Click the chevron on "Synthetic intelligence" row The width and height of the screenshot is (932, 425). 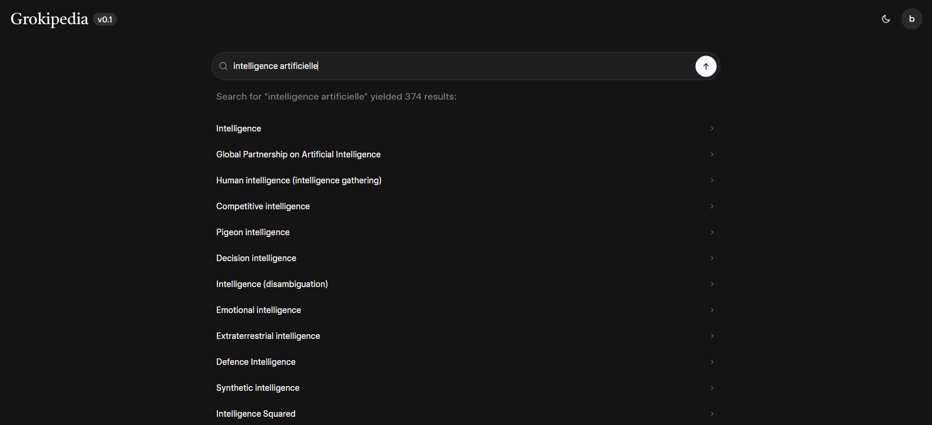point(712,388)
